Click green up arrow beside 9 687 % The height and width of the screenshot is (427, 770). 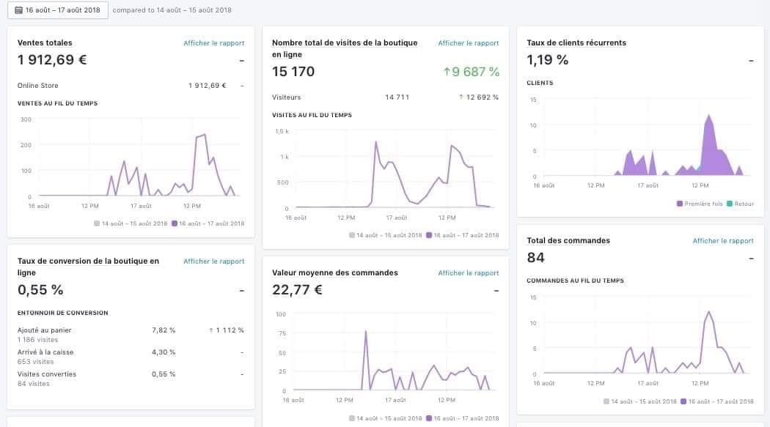coord(447,72)
